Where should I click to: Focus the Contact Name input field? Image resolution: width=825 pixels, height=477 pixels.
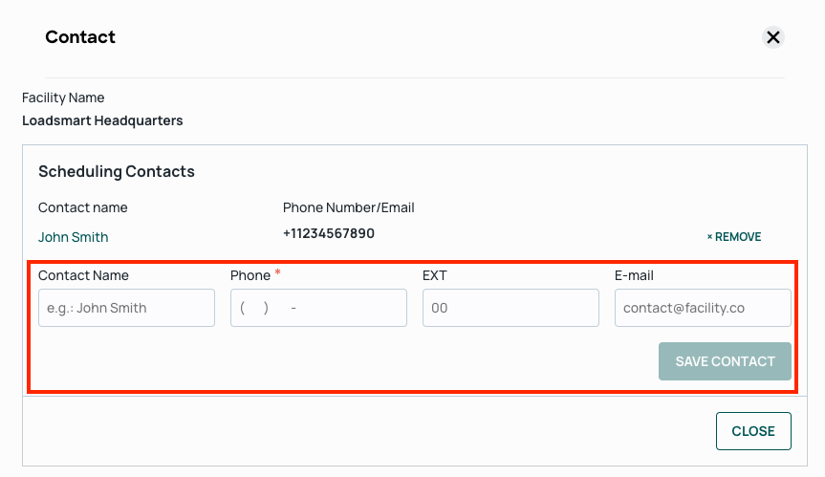click(x=126, y=308)
